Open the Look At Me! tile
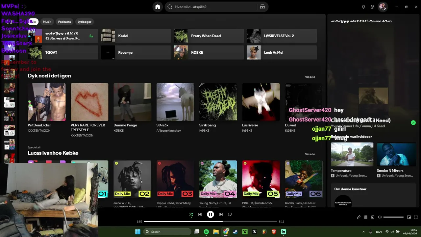Viewport: 421px width, 237px height. 282,52
